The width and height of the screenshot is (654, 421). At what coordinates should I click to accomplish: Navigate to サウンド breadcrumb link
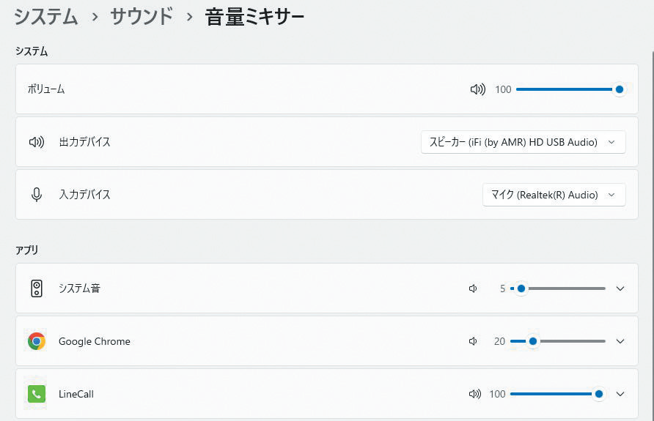coord(142,17)
